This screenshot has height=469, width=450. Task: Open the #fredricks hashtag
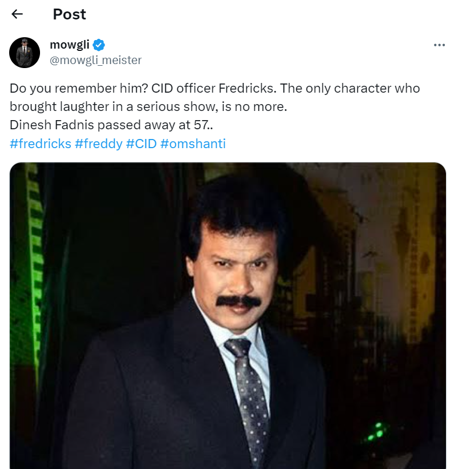41,144
